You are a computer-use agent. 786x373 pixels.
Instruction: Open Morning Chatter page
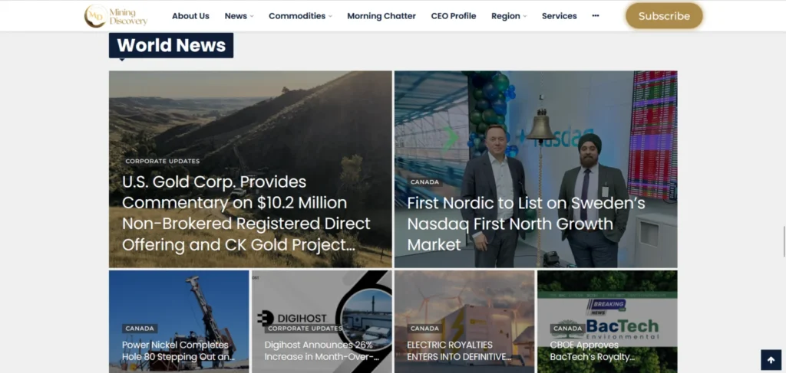click(381, 16)
